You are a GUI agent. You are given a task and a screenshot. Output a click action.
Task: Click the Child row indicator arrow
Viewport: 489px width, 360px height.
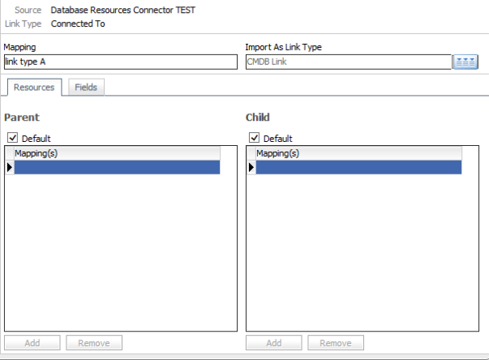(x=251, y=167)
